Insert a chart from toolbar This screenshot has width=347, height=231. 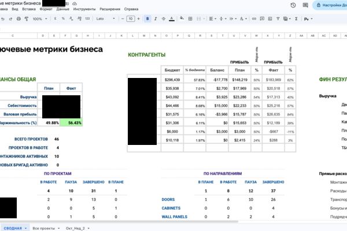270,19
